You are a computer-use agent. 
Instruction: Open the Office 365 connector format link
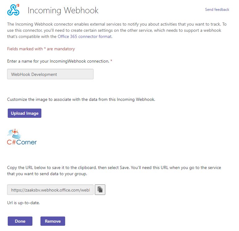85,36
